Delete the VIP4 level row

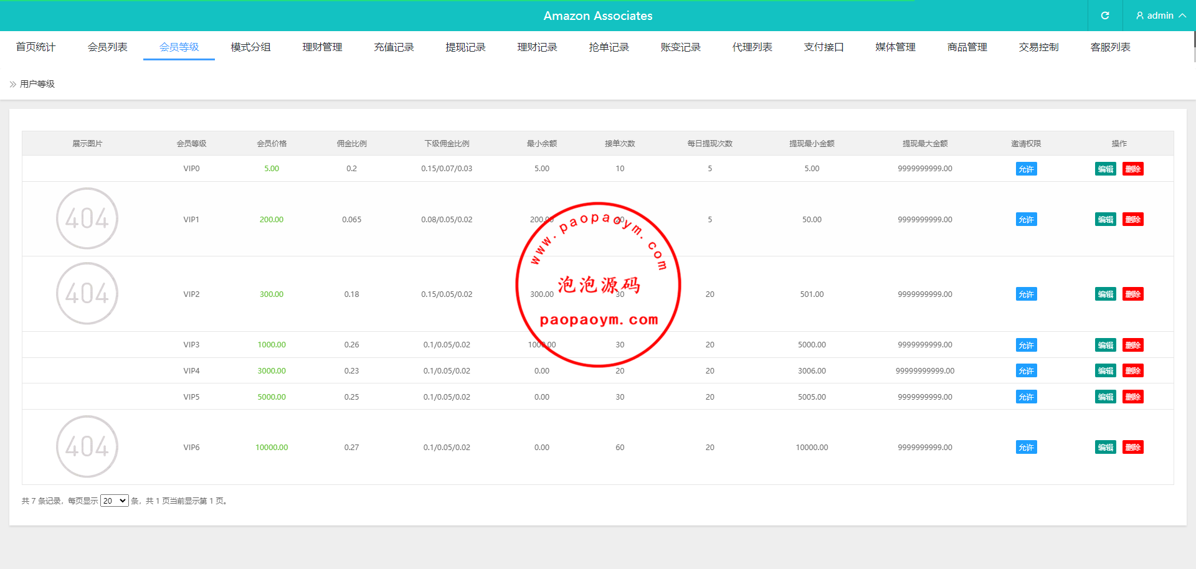coord(1132,370)
